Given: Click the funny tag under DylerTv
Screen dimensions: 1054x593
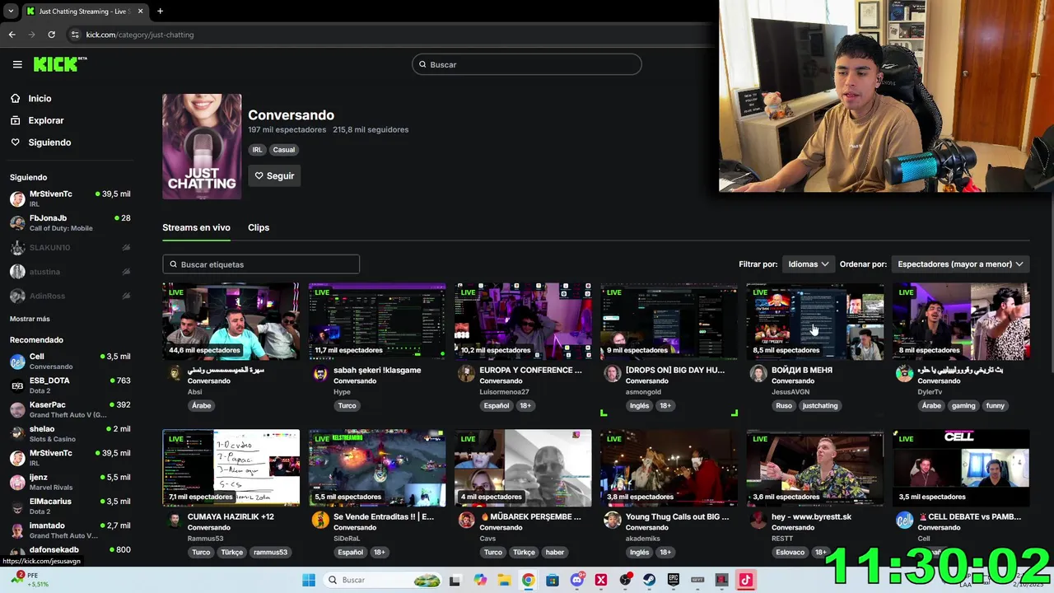Looking at the screenshot, I should tap(996, 405).
